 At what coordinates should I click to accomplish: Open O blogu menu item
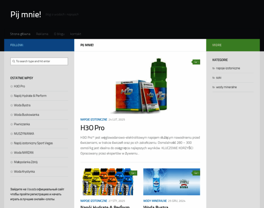59,34
